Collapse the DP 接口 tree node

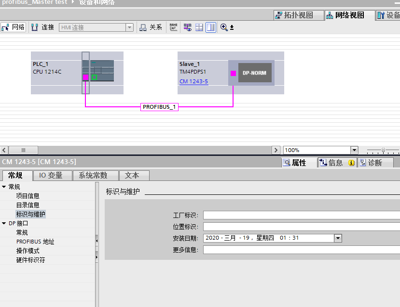pos(4,223)
